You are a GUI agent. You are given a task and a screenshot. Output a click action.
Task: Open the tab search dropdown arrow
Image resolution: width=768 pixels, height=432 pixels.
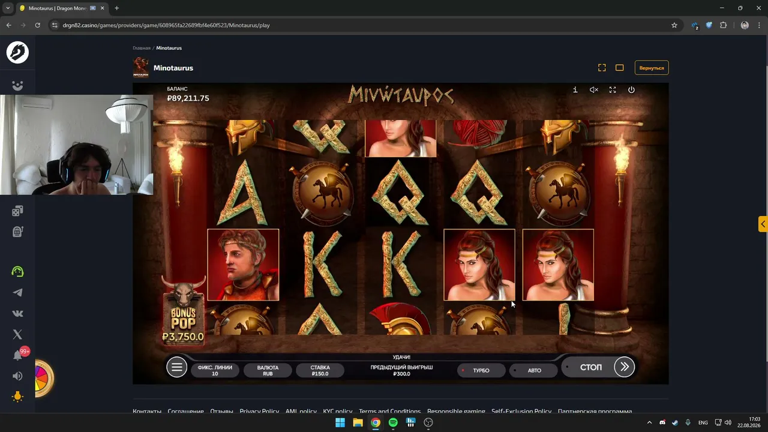pyautogui.click(x=8, y=8)
